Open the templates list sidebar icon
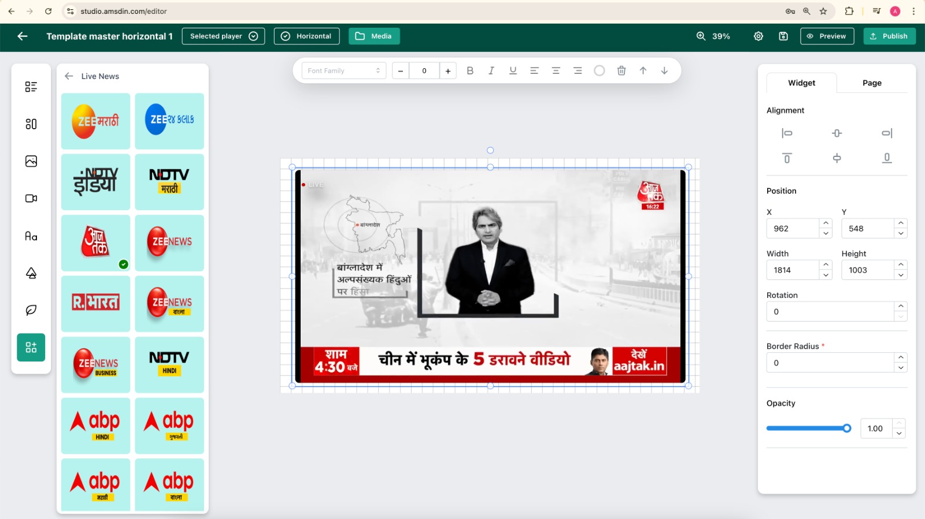This screenshot has width=925, height=519. point(31,87)
